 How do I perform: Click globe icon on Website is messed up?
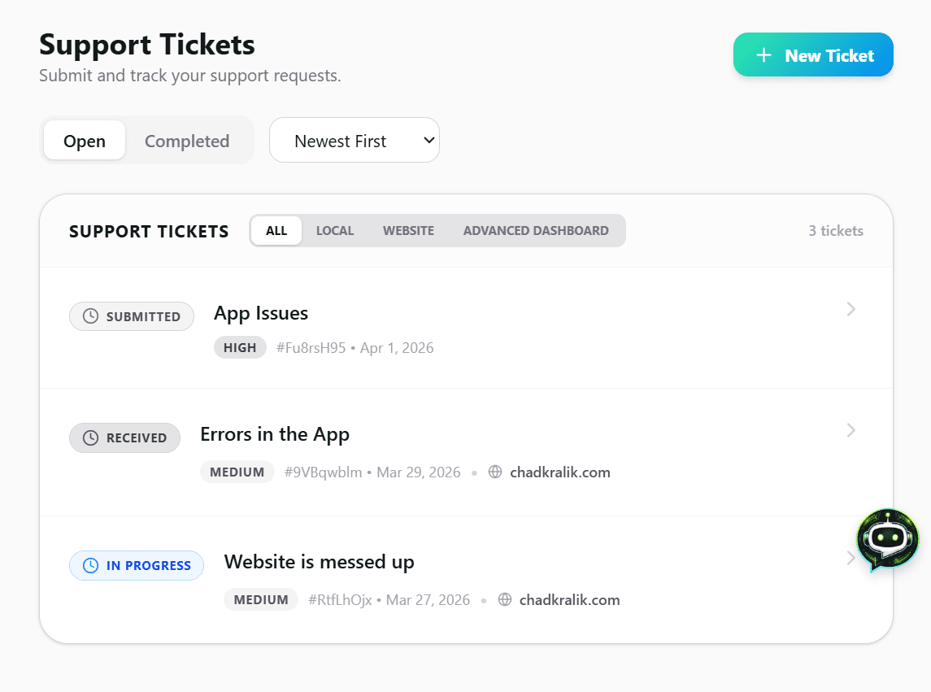[505, 599]
